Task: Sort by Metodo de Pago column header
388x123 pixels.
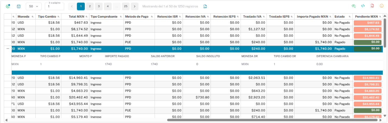Action: [137, 17]
